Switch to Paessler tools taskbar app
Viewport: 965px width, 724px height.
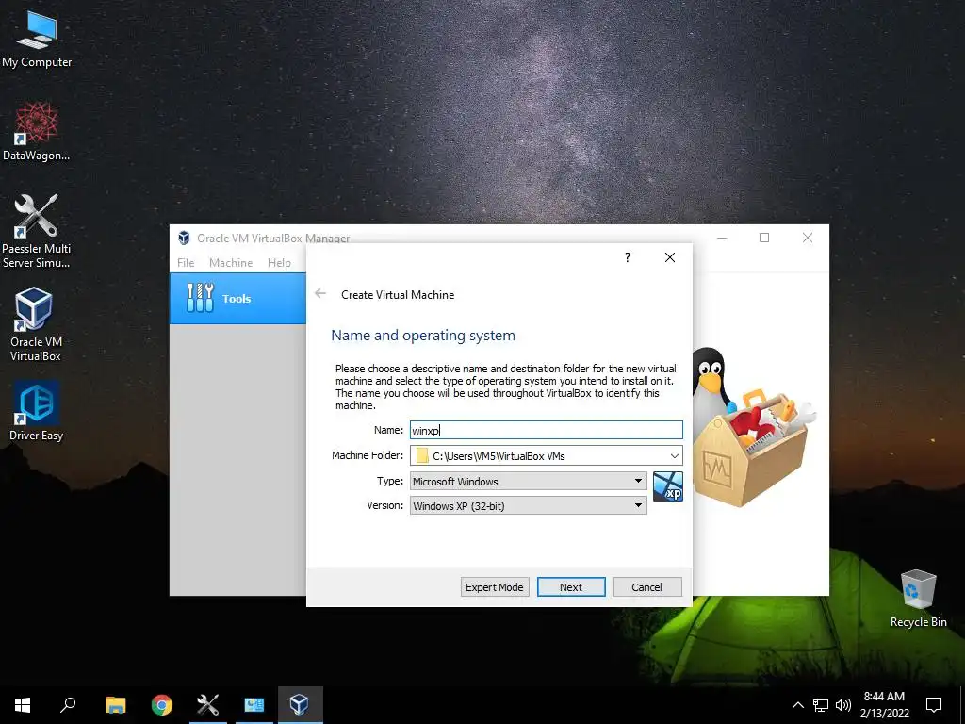click(x=208, y=705)
